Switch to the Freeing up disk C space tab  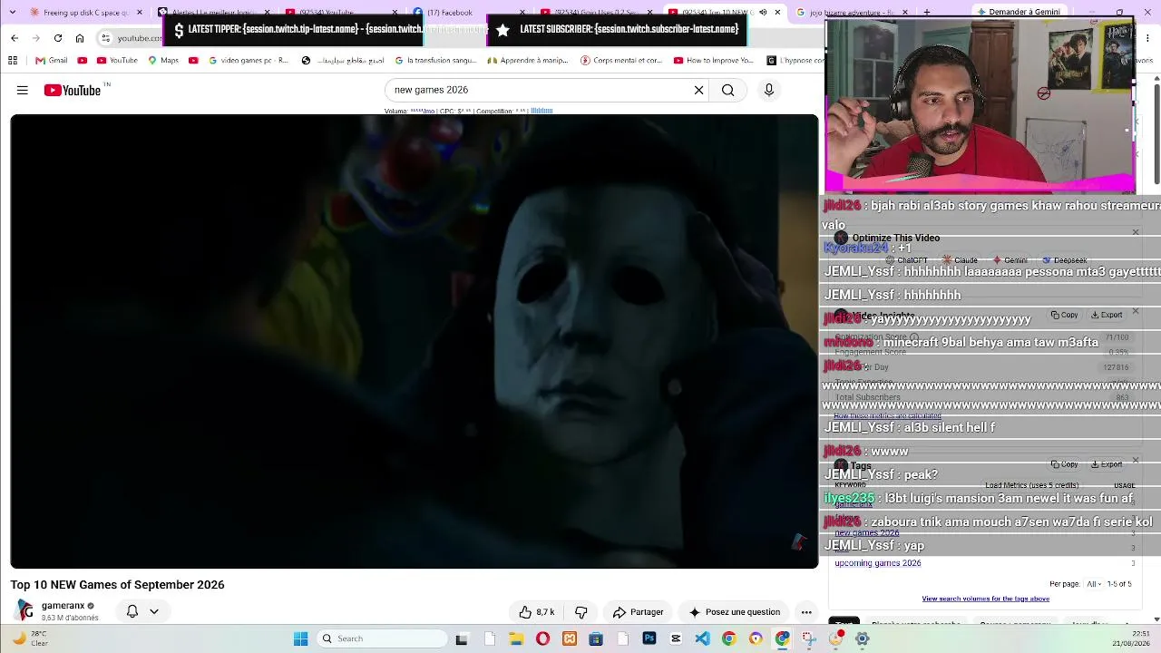click(86, 13)
